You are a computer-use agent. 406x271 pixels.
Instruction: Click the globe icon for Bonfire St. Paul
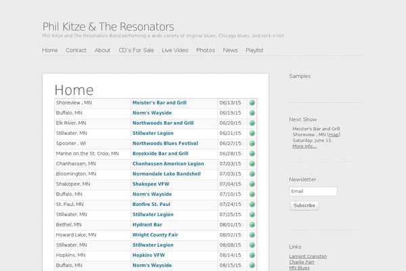click(252, 205)
